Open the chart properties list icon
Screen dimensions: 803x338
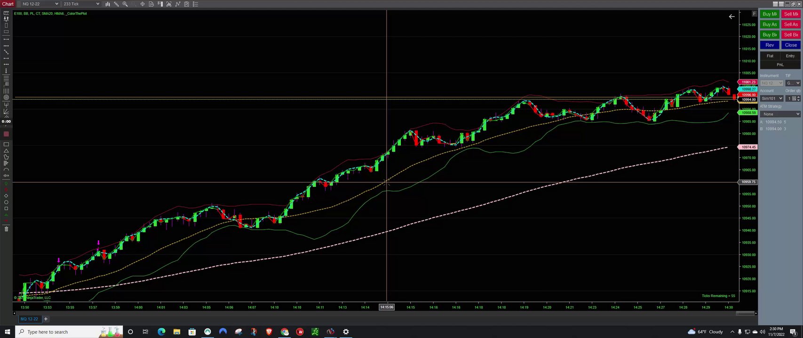[195, 4]
